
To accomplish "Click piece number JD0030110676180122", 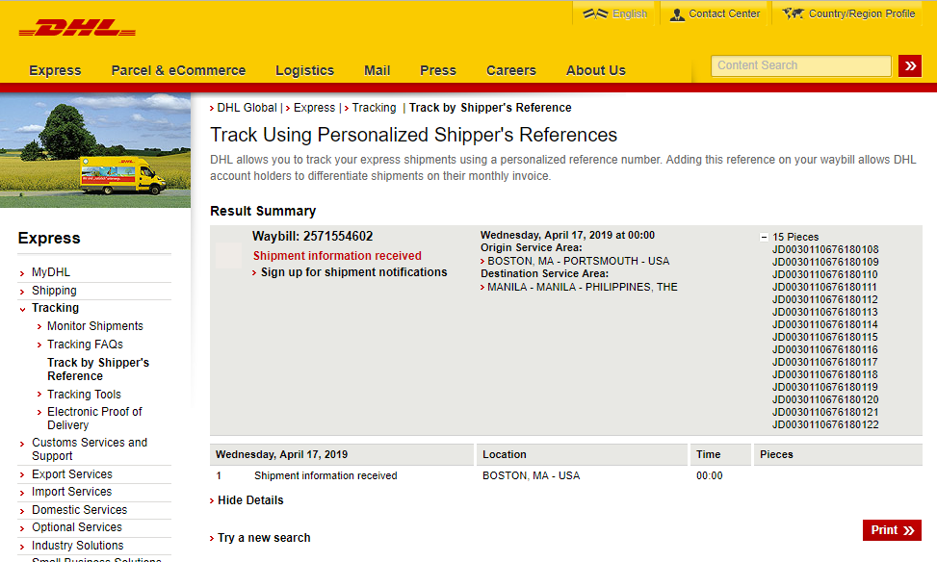I will (x=825, y=425).
